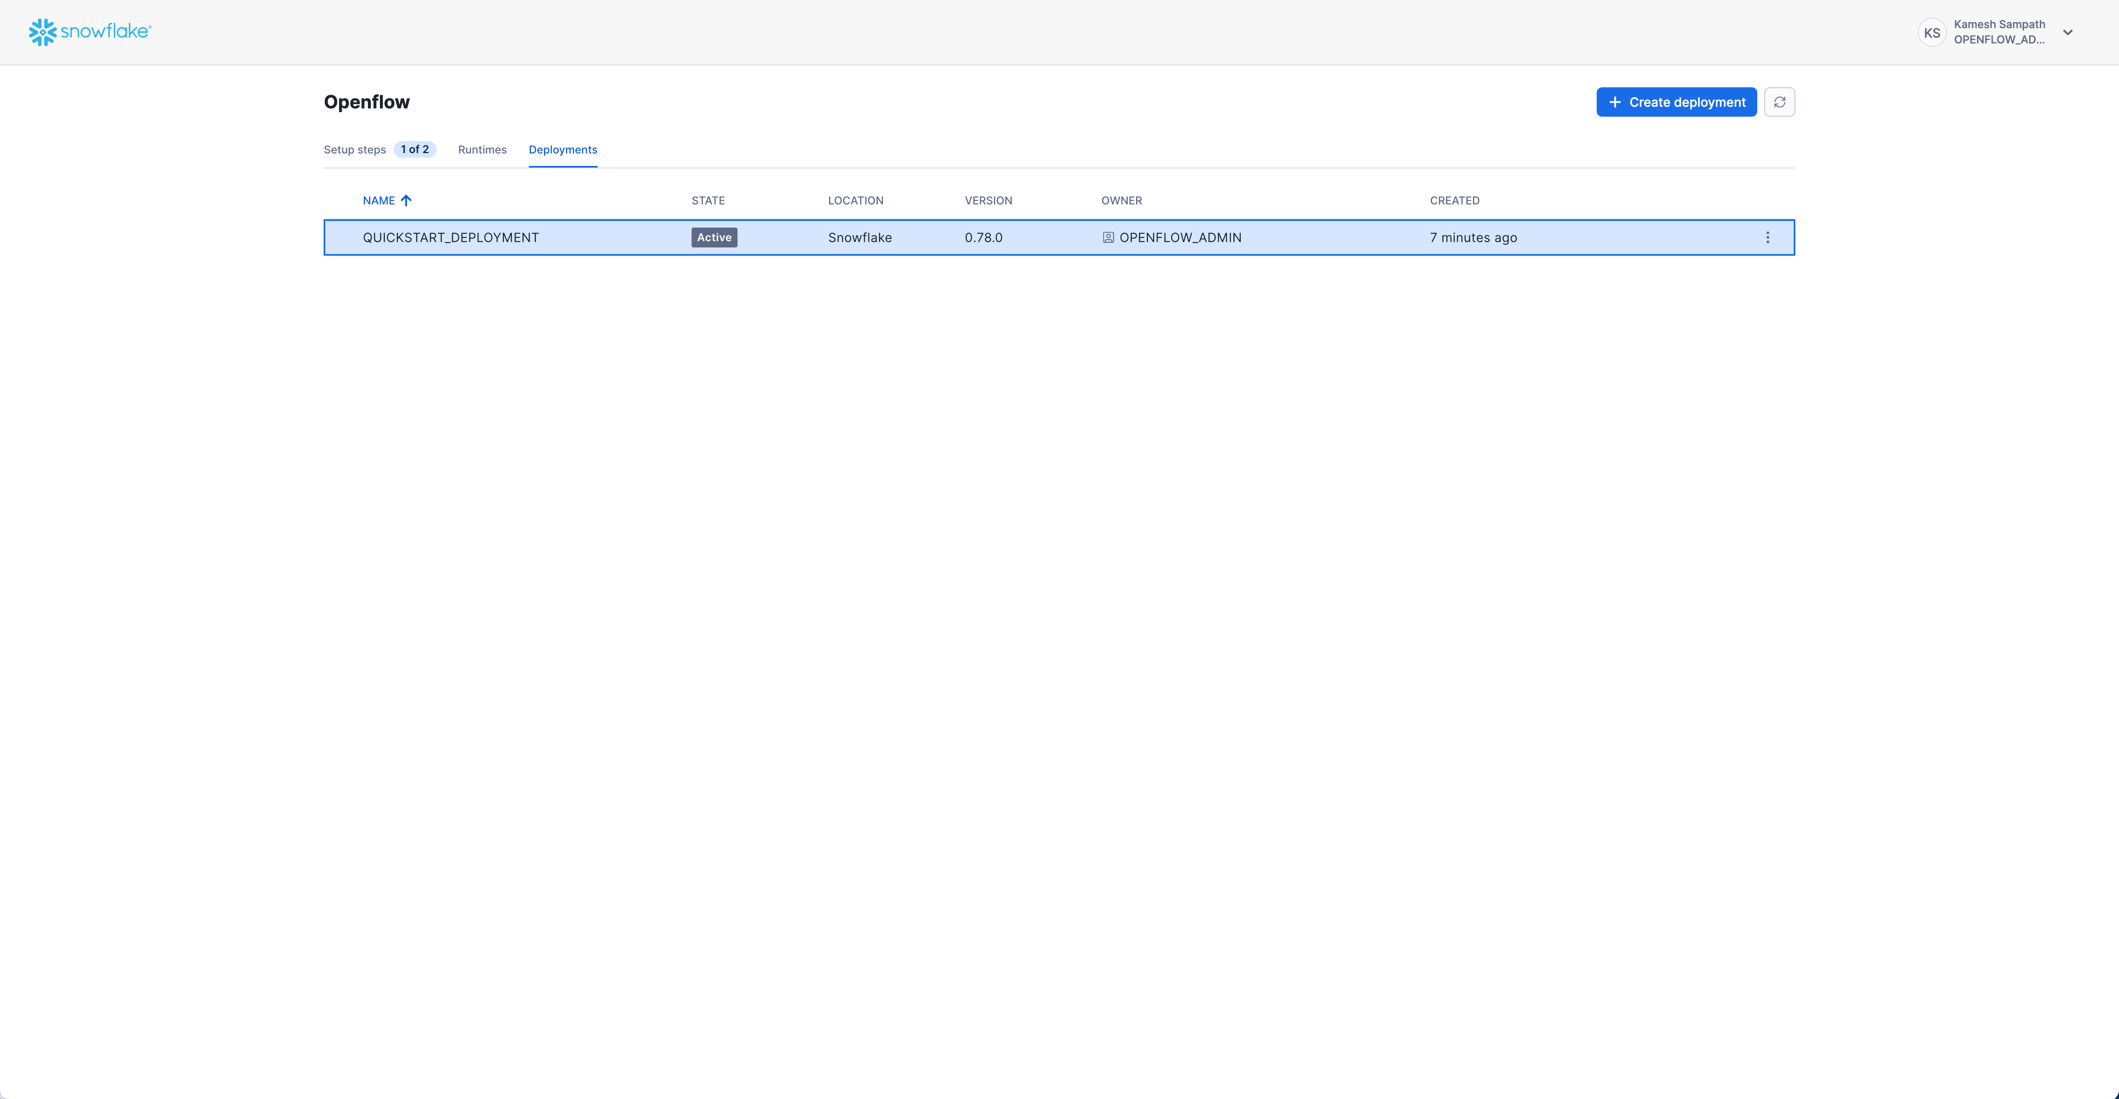Switch to the Runtimes tab
This screenshot has width=2119, height=1099.
[482, 149]
